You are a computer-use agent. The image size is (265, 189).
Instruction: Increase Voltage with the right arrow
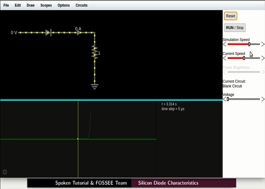pyautogui.click(x=263, y=99)
